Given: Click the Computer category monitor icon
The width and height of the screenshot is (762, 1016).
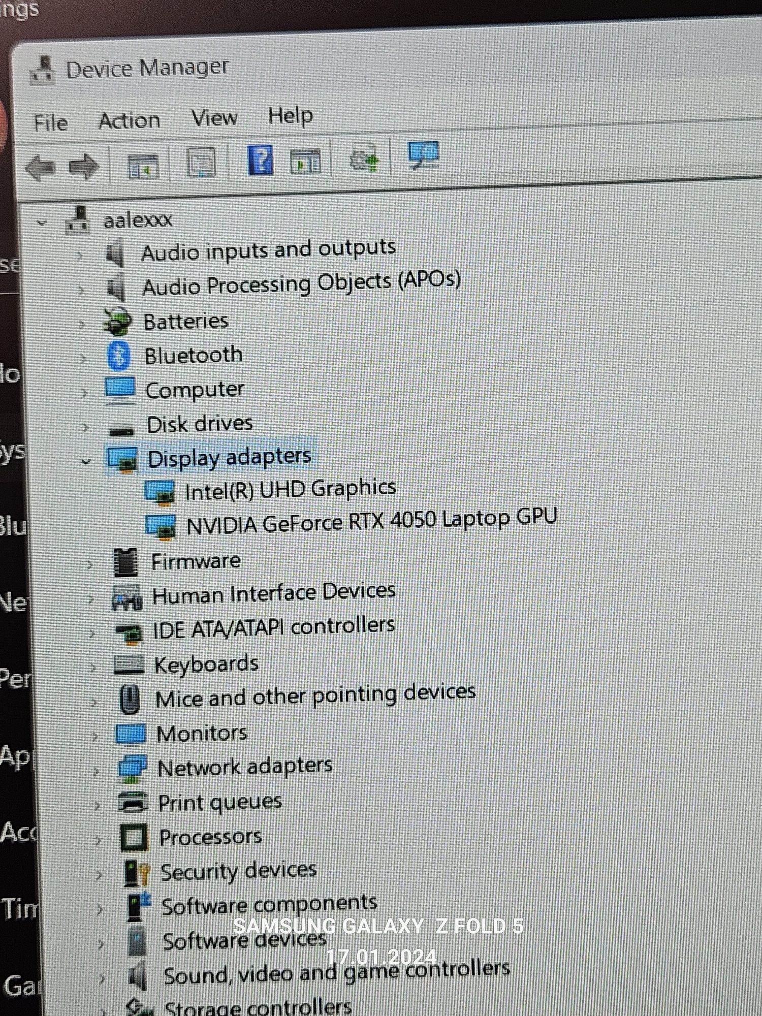Looking at the screenshot, I should tap(120, 390).
